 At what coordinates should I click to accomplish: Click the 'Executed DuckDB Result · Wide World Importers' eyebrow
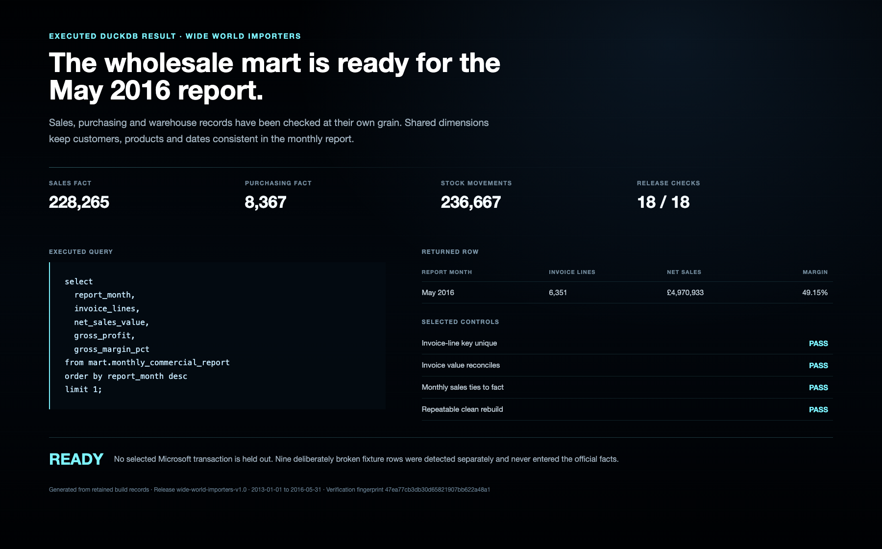coord(175,36)
